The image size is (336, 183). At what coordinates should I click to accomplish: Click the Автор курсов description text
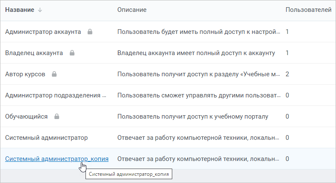(199, 74)
